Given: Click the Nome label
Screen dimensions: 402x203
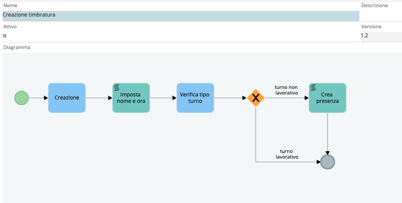Looking at the screenshot, I should pos(10,5).
